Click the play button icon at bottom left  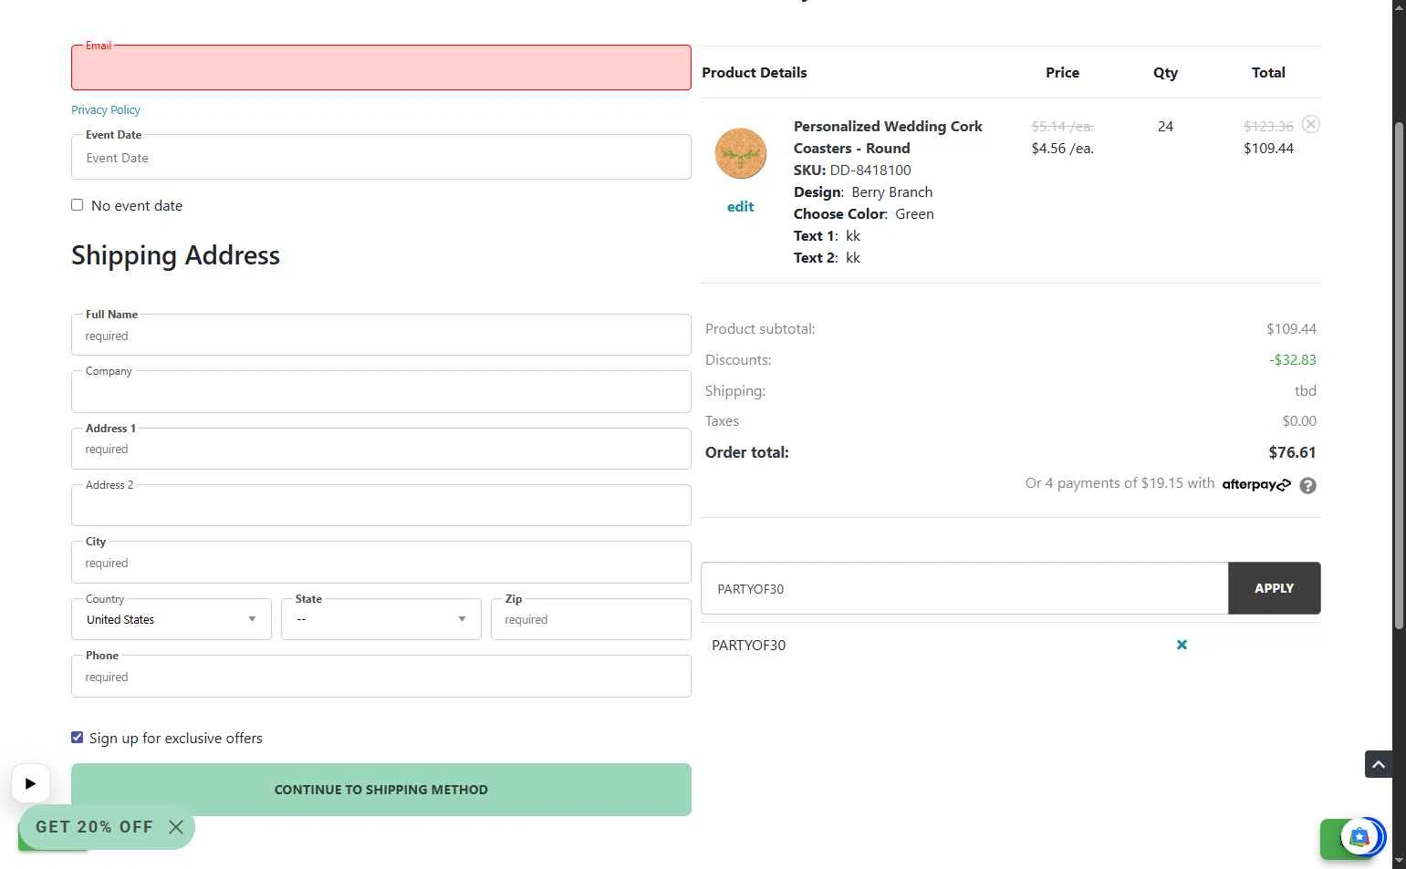[x=30, y=783]
